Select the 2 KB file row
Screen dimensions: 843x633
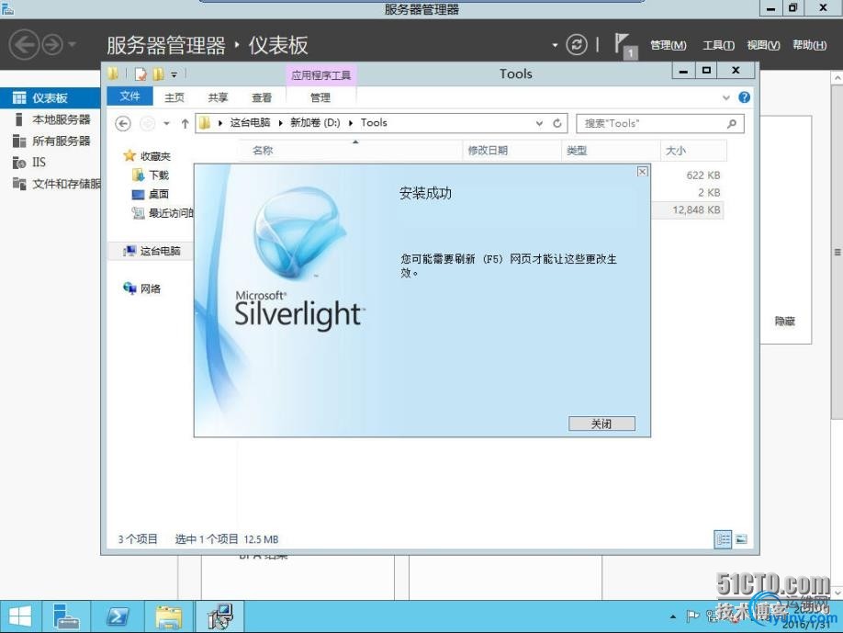coord(688,193)
